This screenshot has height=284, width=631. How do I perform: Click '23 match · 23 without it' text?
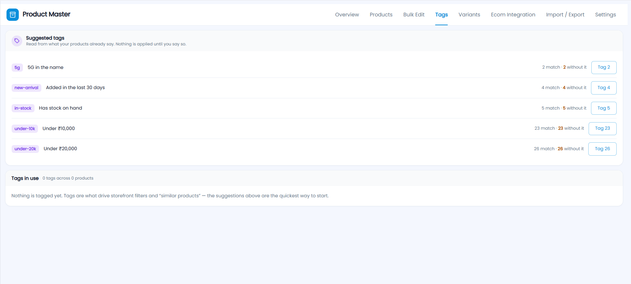click(x=559, y=128)
